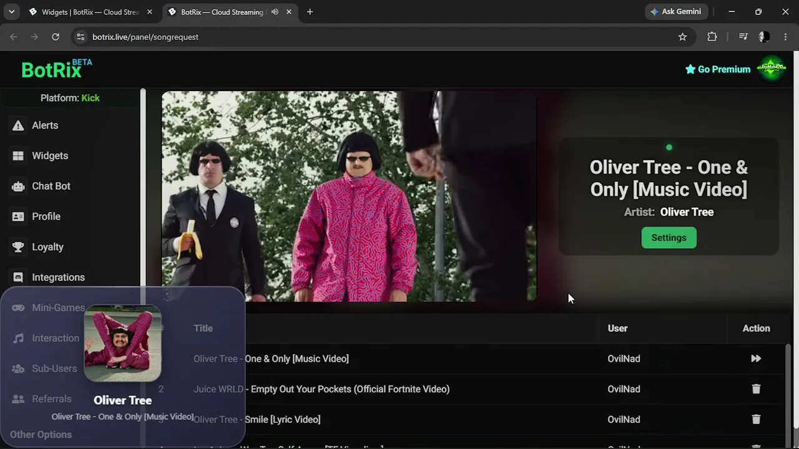
Task: Select the Juice WRLD Empty Out Your Pockets title
Action: point(321,389)
